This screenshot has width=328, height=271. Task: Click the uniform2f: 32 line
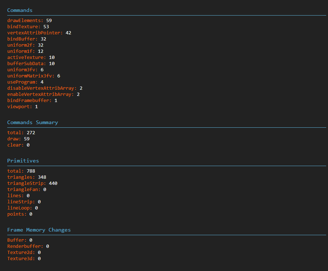pyautogui.click(x=25, y=45)
